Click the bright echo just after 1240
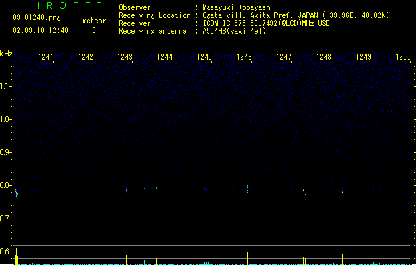This screenshot has width=417, height=265. coord(16,193)
